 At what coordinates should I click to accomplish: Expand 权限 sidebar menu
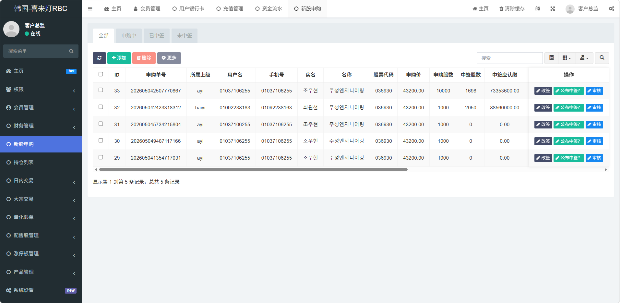41,90
